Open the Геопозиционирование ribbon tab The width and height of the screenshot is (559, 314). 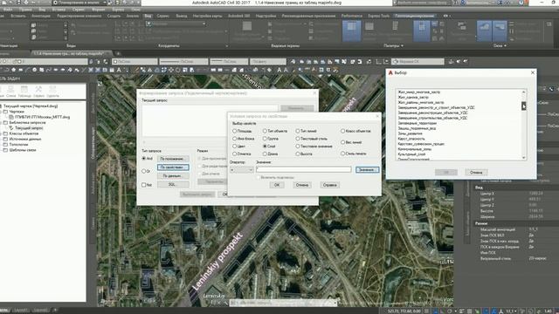(414, 16)
